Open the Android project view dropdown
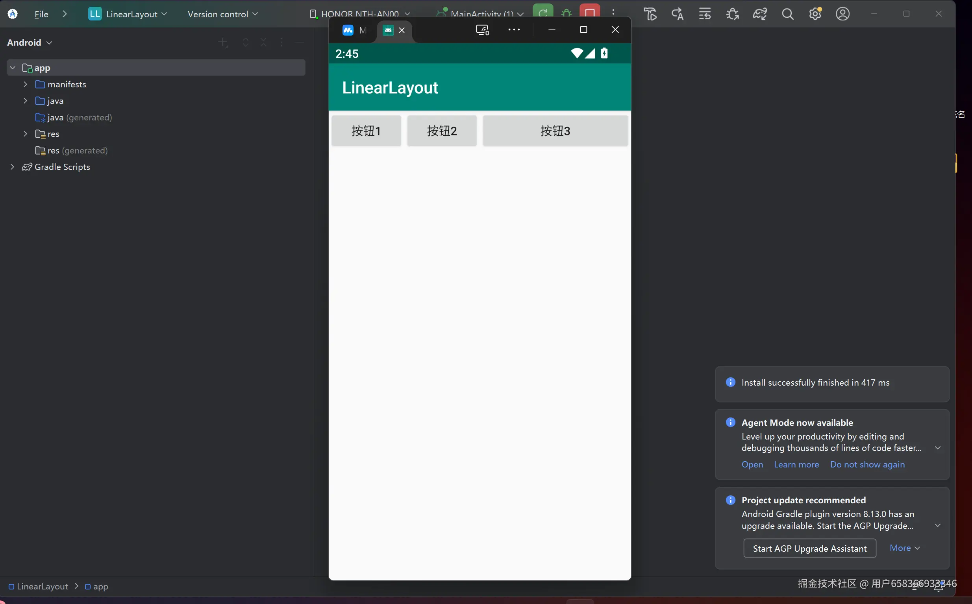This screenshot has height=604, width=972. point(30,42)
